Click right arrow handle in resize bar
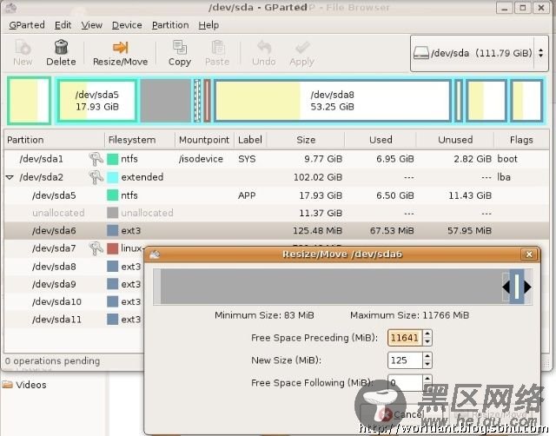556x436 pixels. click(527, 287)
